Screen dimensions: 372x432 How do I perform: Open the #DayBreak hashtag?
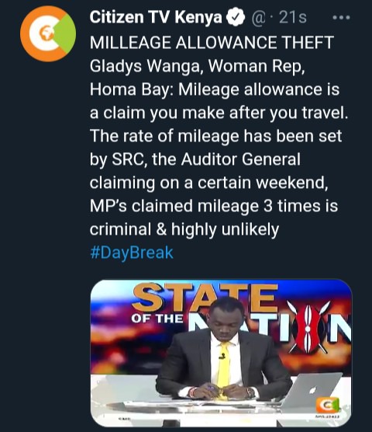click(132, 253)
